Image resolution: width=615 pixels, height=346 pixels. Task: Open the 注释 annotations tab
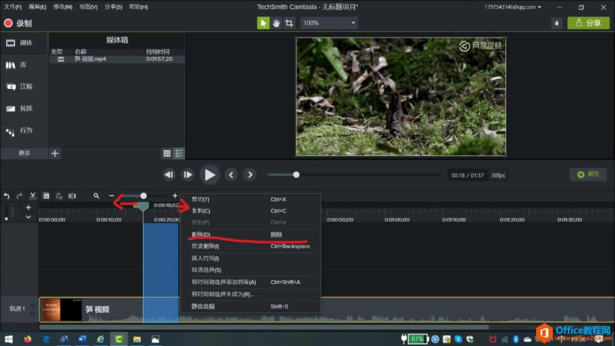[24, 87]
